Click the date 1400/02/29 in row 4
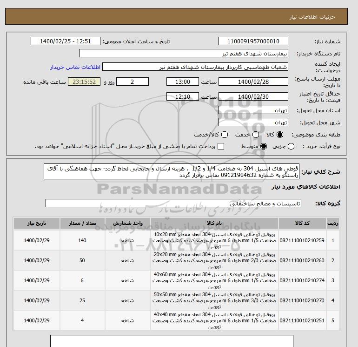This screenshot has width=358, height=347. click(x=37, y=300)
